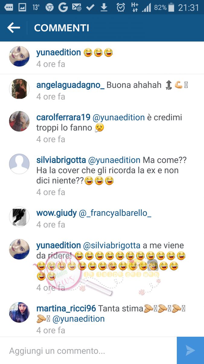
Task: Tap the battery indicator at 82%
Action: (171, 7)
